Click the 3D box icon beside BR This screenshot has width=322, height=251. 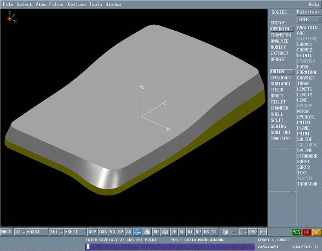pos(147,232)
